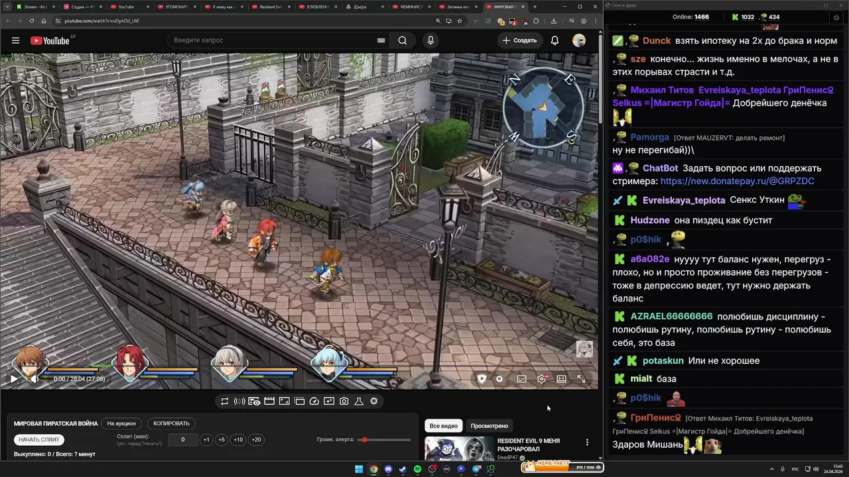
Task: Click the eye-with-screen icon in the extension toolbar
Action: [254, 401]
